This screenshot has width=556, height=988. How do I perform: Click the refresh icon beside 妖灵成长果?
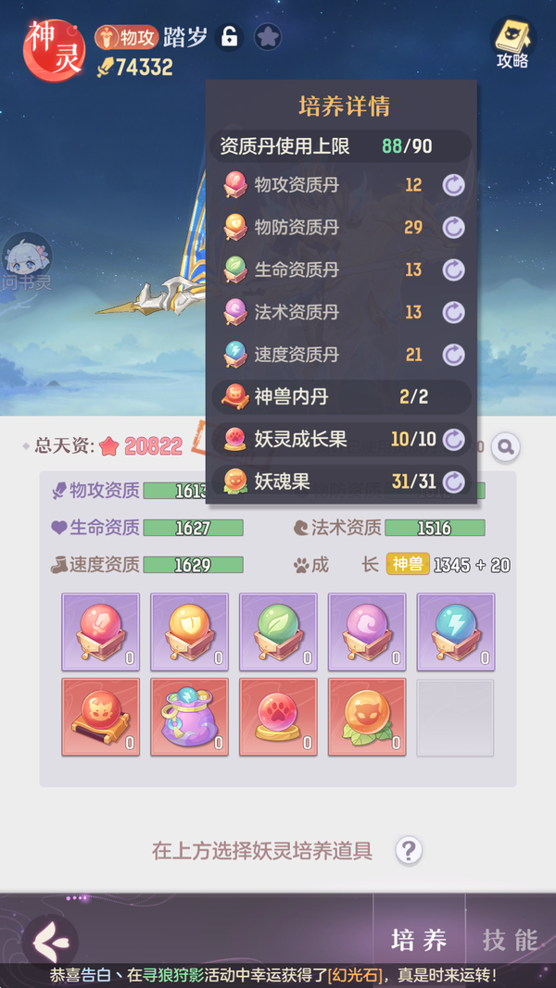pyautogui.click(x=453, y=440)
